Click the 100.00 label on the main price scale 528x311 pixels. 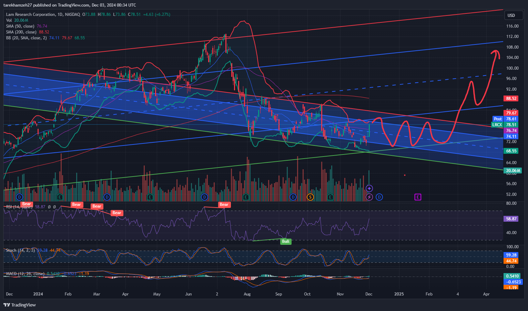512,68
